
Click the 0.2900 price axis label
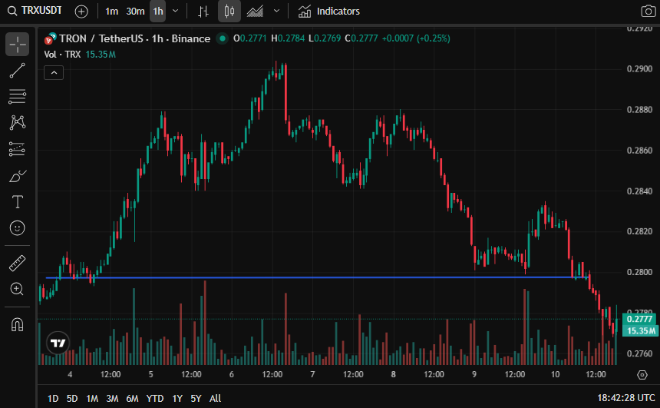(x=639, y=68)
